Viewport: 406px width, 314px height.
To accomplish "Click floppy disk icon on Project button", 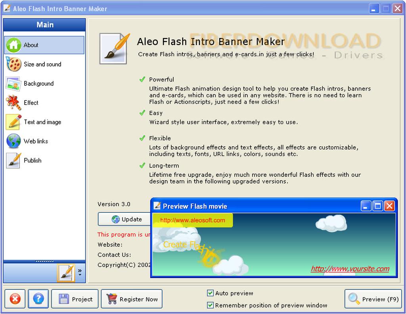I will tap(64, 299).
